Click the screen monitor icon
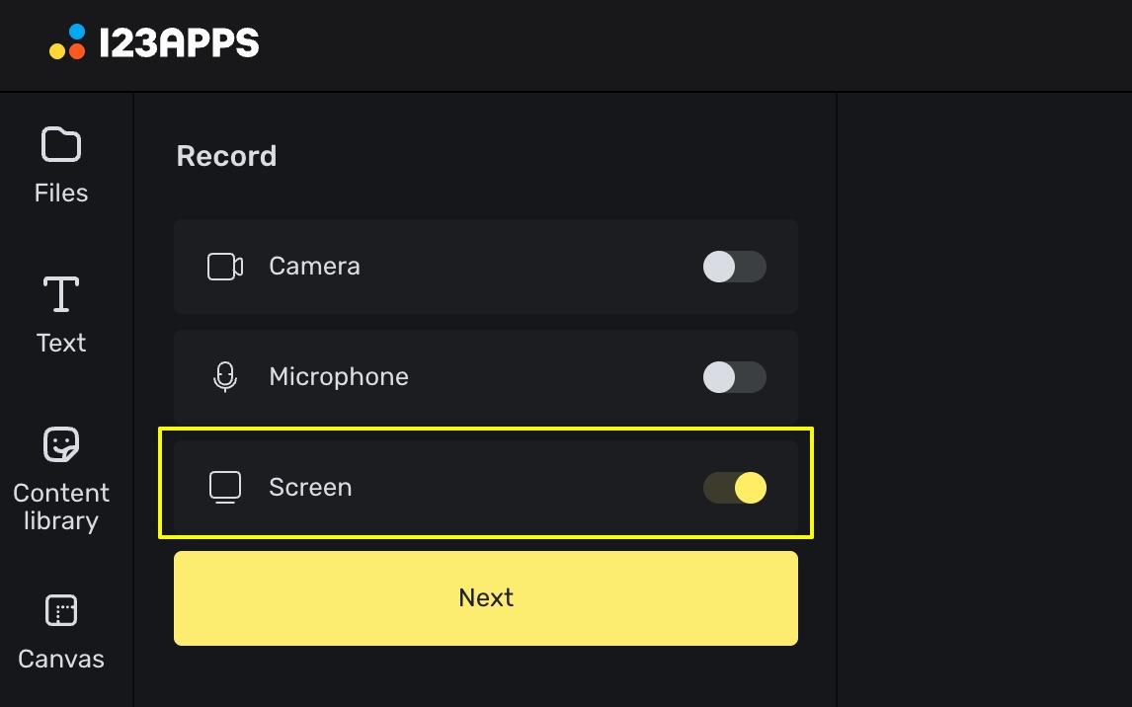The image size is (1132, 707). tap(225, 487)
